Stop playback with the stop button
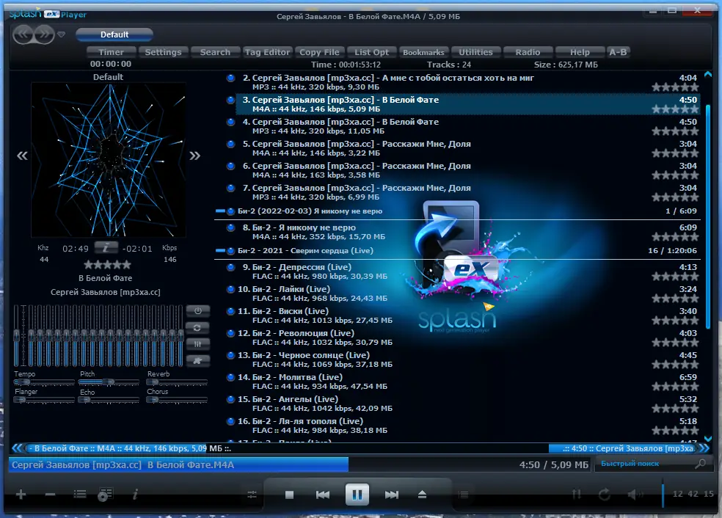 [289, 495]
